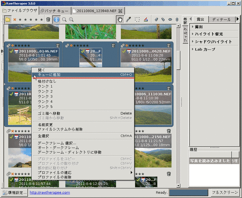
Task: Choose キューに追加 from the context menu
Action: point(83,75)
